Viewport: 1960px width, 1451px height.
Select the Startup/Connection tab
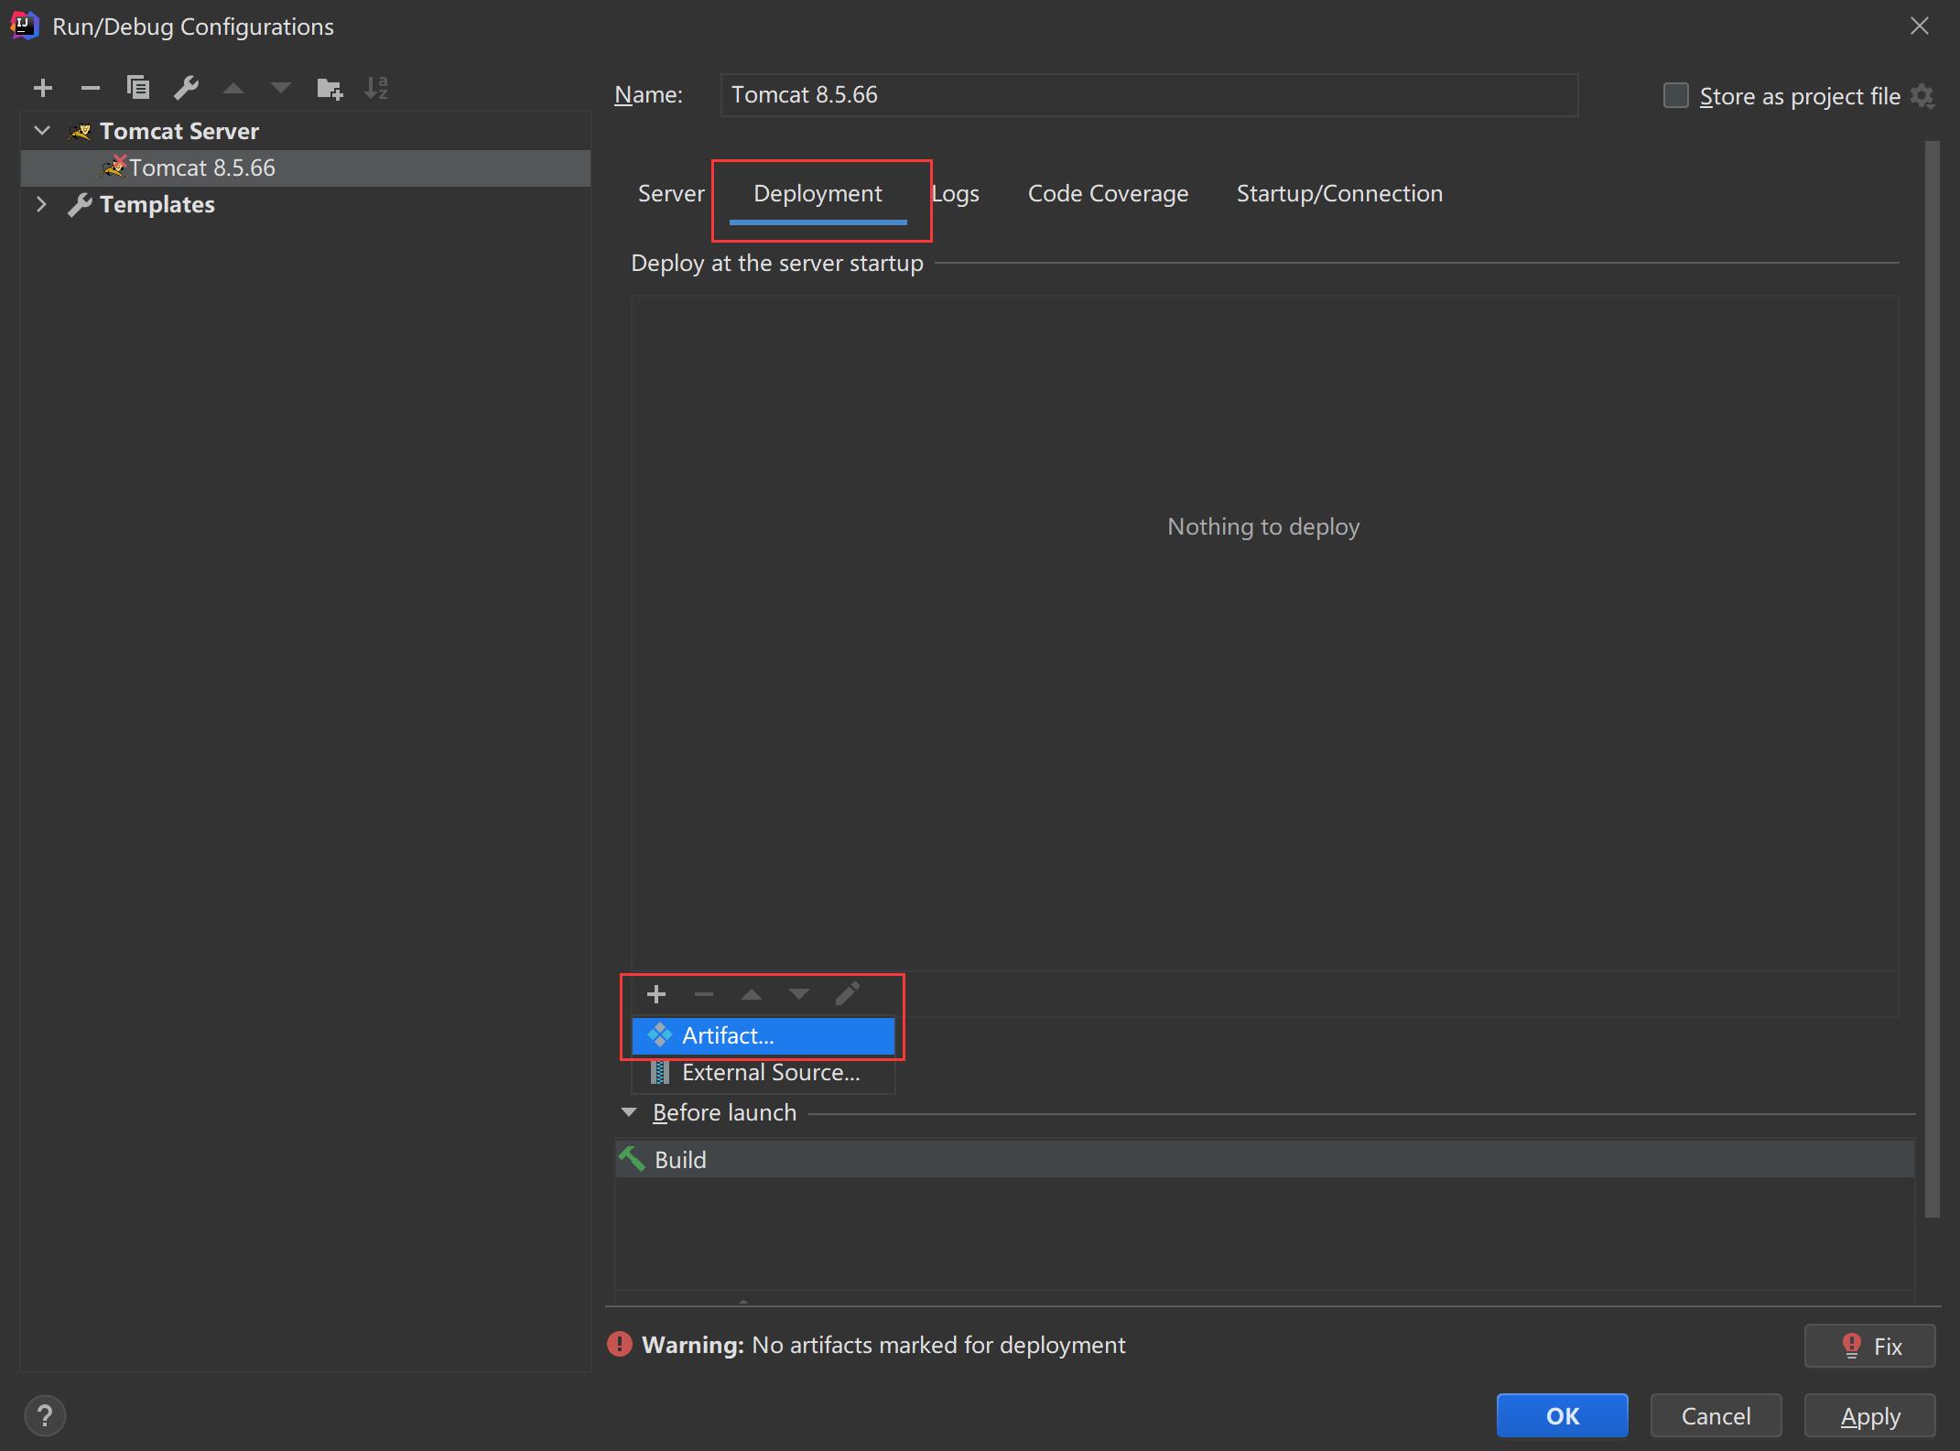1338,192
